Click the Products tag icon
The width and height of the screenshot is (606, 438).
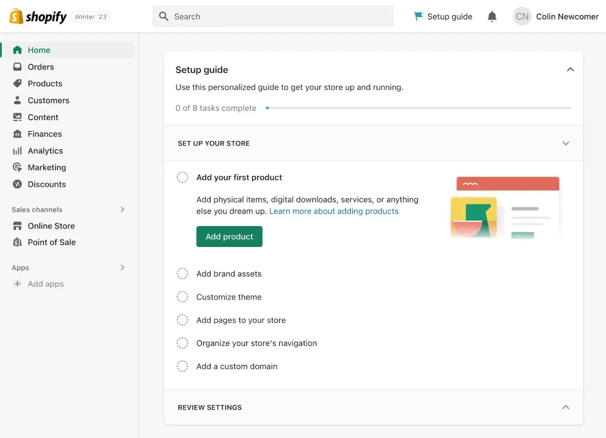pos(17,83)
